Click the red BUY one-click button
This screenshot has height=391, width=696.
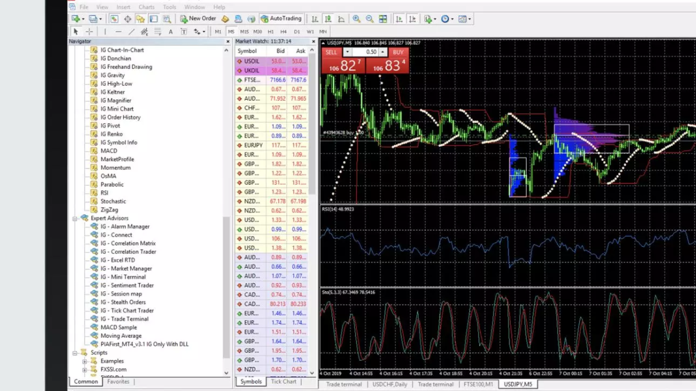[398, 52]
